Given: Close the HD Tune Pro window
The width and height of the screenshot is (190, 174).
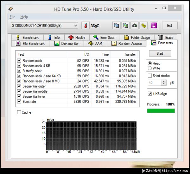Looking at the screenshot, I should pos(175,8).
